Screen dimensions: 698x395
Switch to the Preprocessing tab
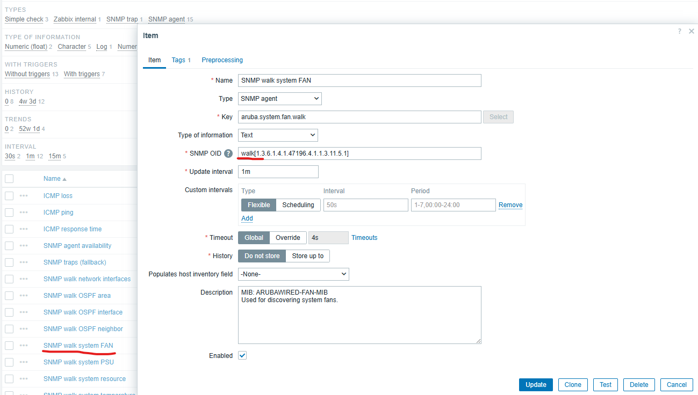point(222,60)
